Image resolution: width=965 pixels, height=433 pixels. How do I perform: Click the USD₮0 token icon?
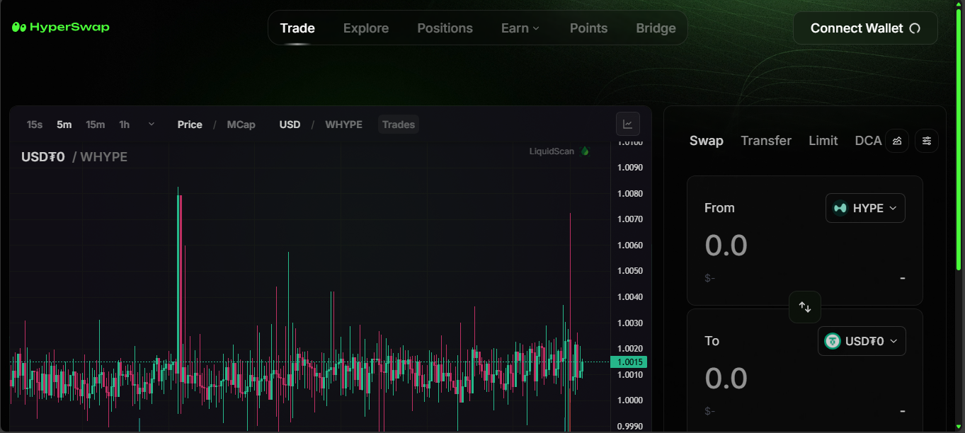[x=833, y=341]
